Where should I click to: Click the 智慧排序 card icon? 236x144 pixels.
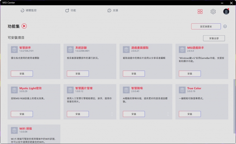pyautogui.click(x=14, y=49)
